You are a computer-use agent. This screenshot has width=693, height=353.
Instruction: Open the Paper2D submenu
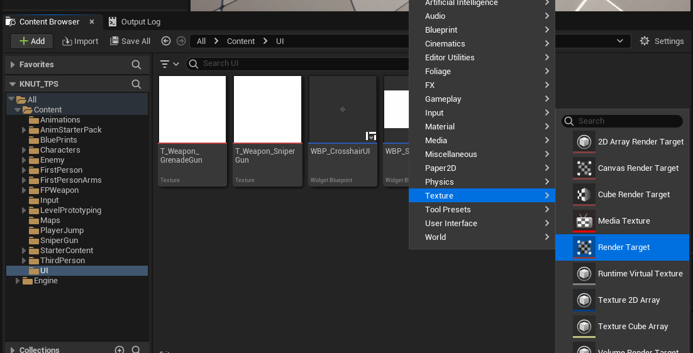482,168
